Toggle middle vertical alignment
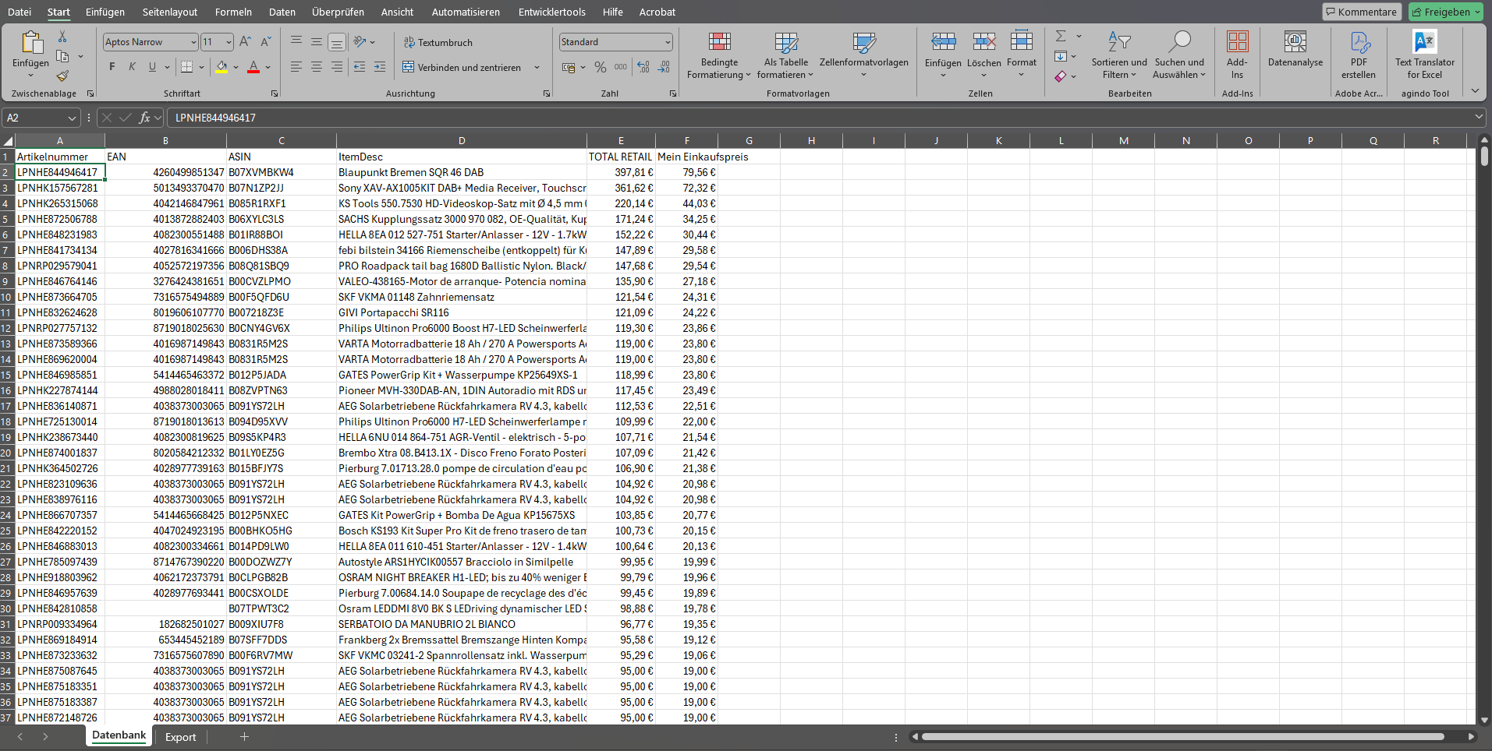This screenshot has width=1492, height=751. (x=317, y=41)
